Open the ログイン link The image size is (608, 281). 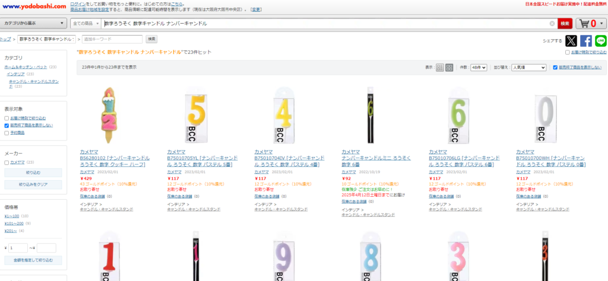pos(77,4)
